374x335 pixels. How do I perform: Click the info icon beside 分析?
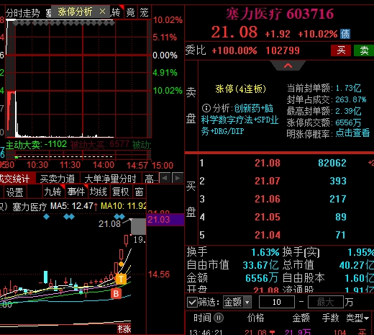(206, 108)
